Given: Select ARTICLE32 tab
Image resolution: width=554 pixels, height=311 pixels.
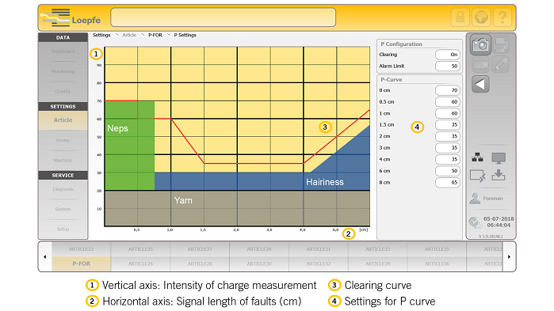Looking at the screenshot, I should coord(319,264).
